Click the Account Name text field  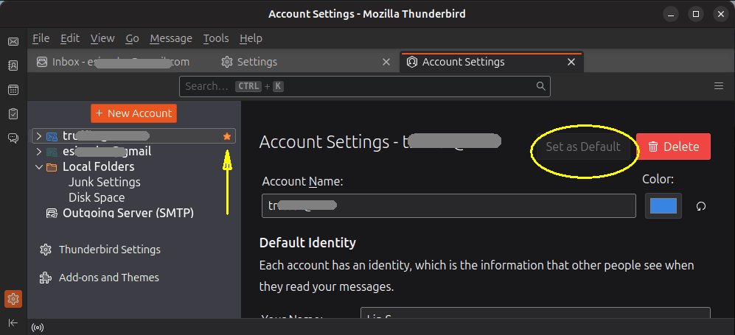coord(448,206)
